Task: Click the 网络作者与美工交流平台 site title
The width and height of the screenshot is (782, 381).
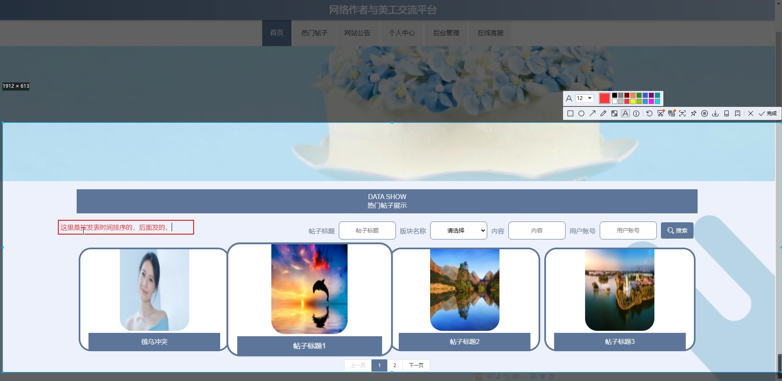Action: pyautogui.click(x=383, y=10)
